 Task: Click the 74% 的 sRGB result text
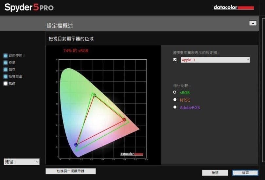[76, 50]
